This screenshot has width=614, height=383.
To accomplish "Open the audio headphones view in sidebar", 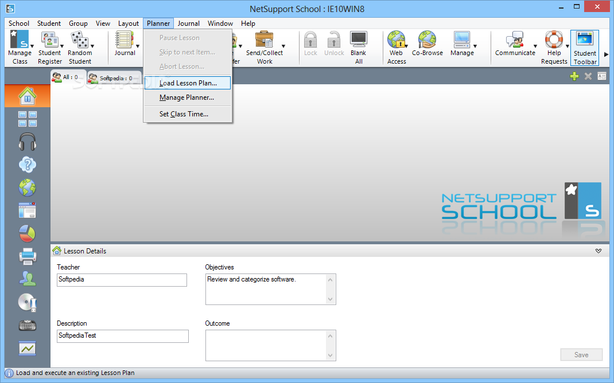I will click(28, 142).
